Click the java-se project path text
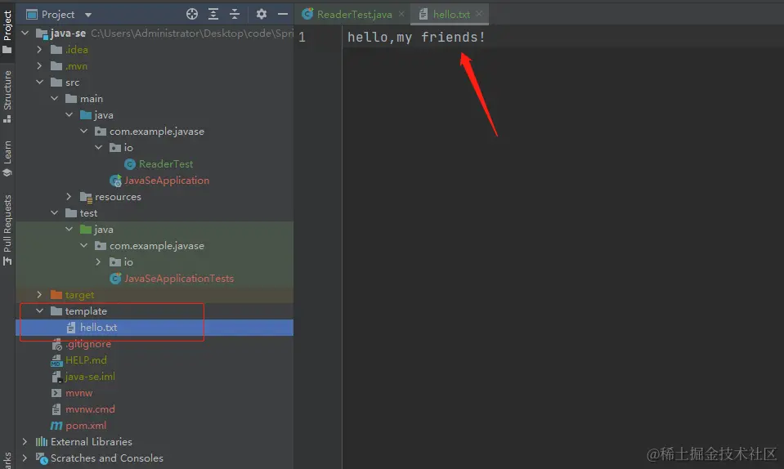The image size is (784, 469). coord(192,33)
